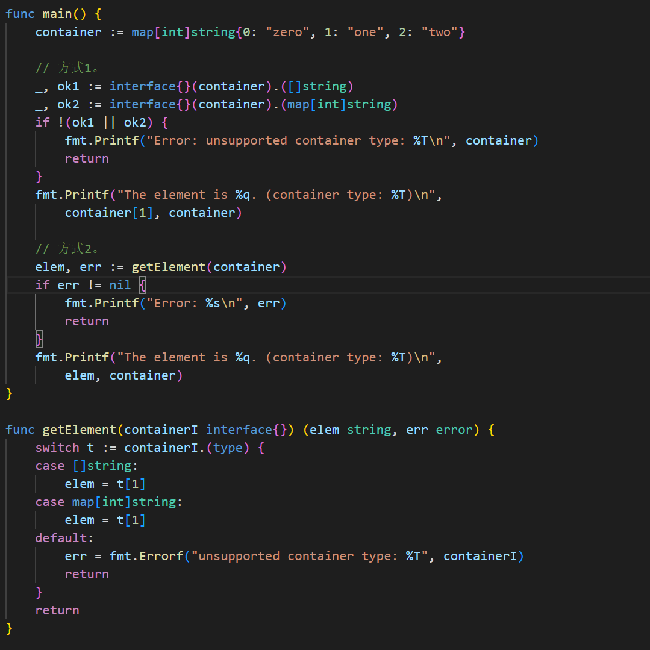Place cursor on the 方式2 comment
Screen dimensions: 650x650
coord(71,249)
